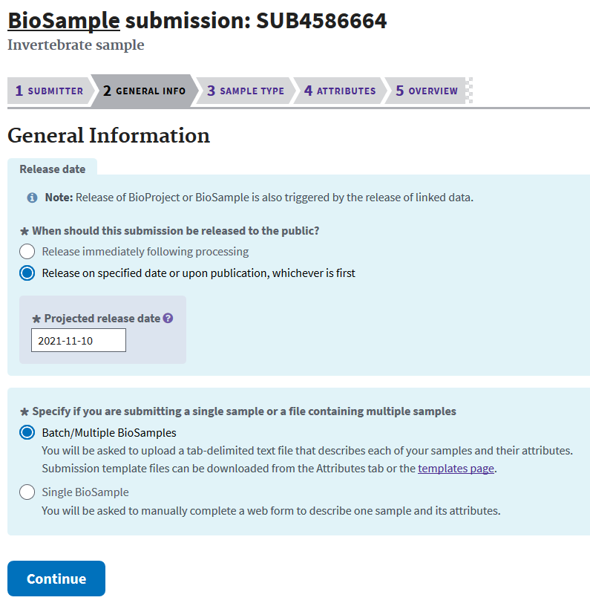
Task: Click the info icon beside Note
Action: click(x=32, y=198)
